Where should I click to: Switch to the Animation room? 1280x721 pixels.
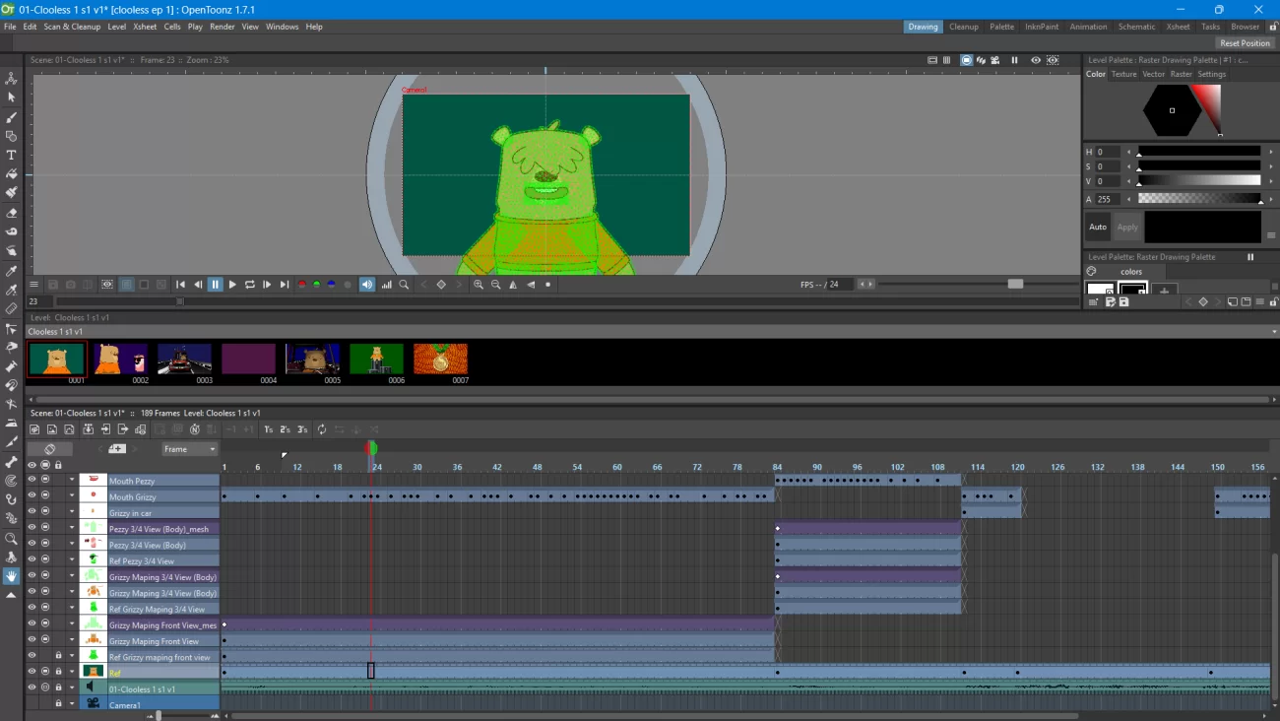point(1087,27)
